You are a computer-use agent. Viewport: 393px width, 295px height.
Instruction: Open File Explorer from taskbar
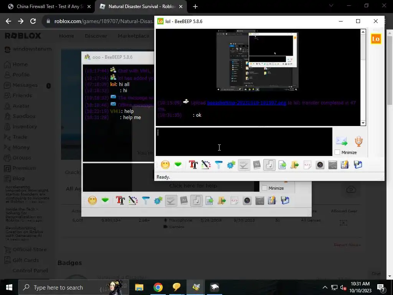point(139,287)
